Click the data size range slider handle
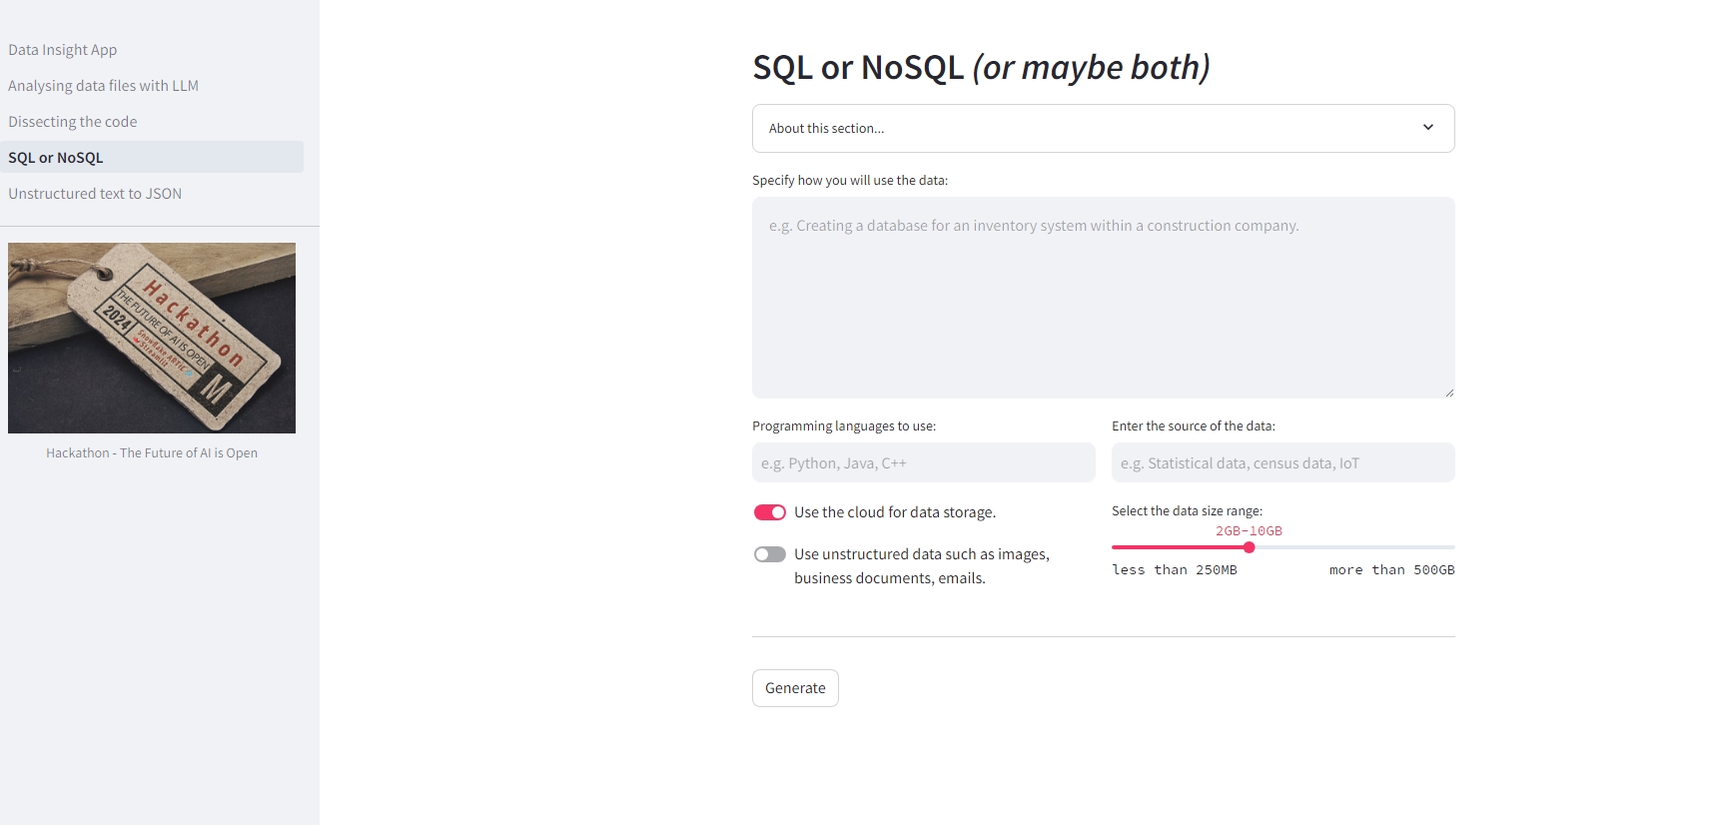This screenshot has width=1711, height=825. coord(1249,547)
